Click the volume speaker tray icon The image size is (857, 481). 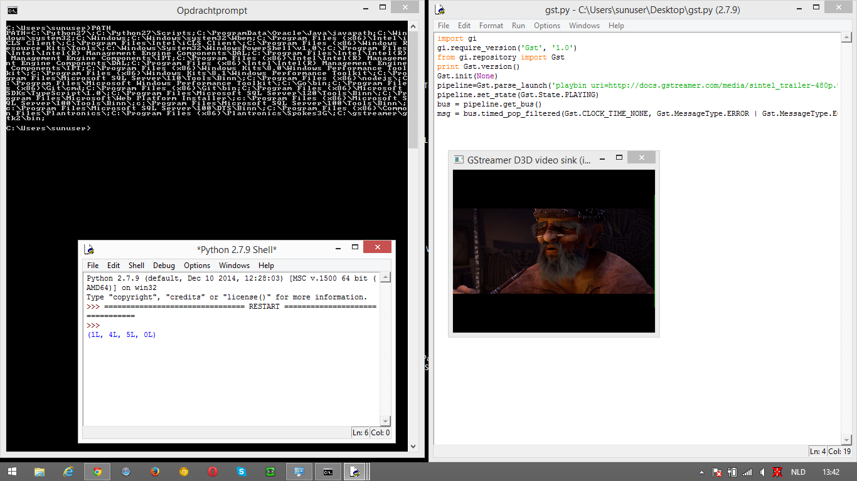762,472
